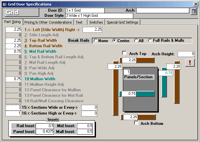Enable the Arch Top checkbox
The height and width of the screenshot is (142, 200).
click(x=124, y=53)
